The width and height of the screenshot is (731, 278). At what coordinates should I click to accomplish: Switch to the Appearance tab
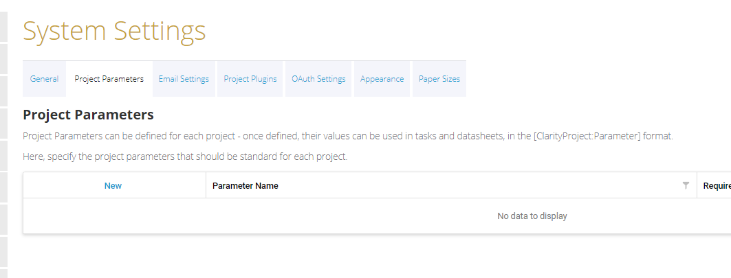(x=382, y=79)
